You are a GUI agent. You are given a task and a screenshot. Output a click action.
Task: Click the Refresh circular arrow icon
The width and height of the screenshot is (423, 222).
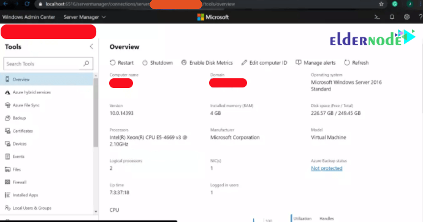pos(347,63)
